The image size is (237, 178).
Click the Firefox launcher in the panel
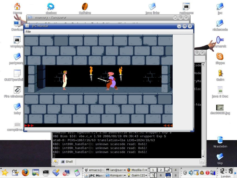tap(25, 172)
